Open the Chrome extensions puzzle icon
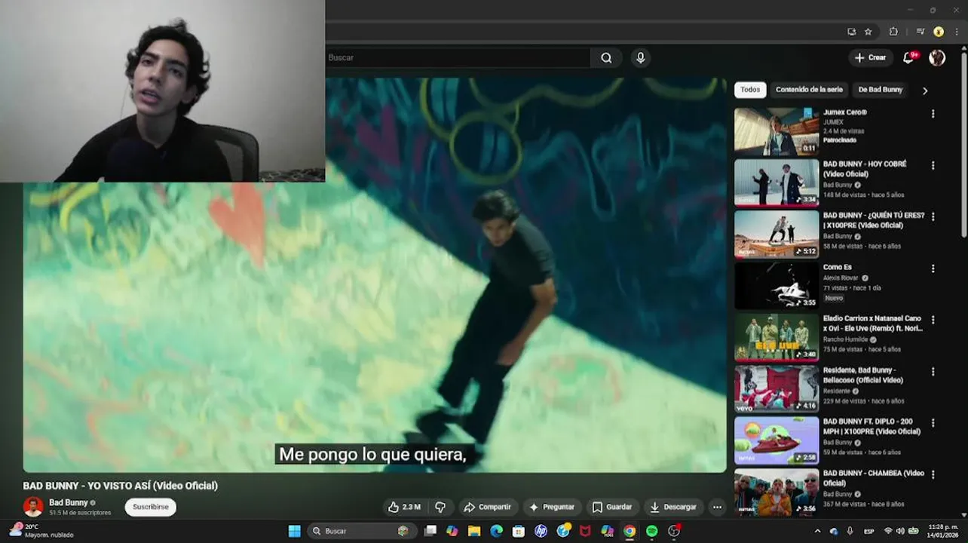This screenshot has width=968, height=543. [893, 32]
